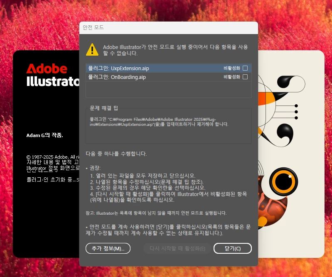Check the 비활성화 box for OnBoarding.aip

tap(245, 77)
